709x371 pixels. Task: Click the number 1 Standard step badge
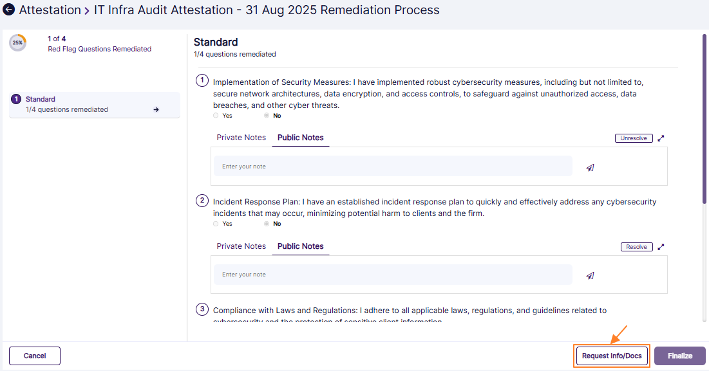pyautogui.click(x=16, y=100)
